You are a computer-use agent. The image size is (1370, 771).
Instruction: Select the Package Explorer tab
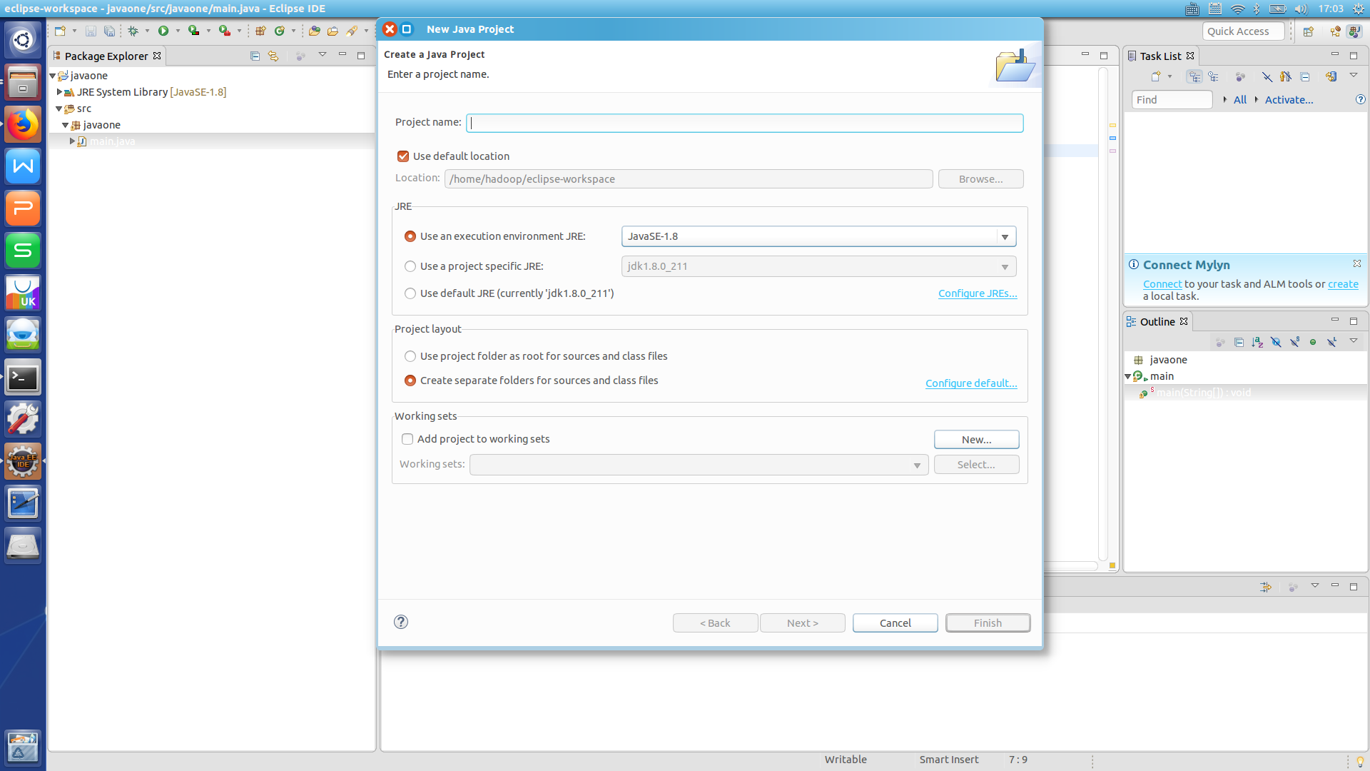[x=106, y=56]
